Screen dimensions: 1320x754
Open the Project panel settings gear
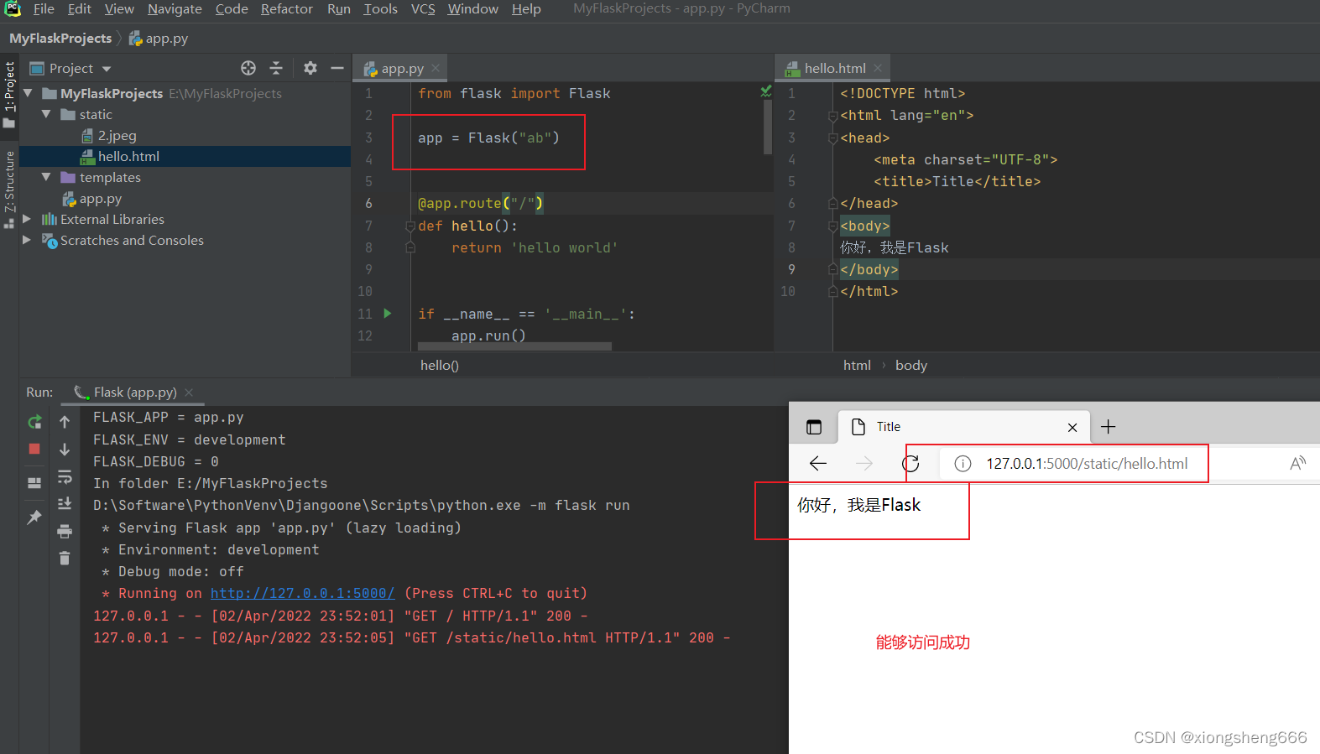310,68
